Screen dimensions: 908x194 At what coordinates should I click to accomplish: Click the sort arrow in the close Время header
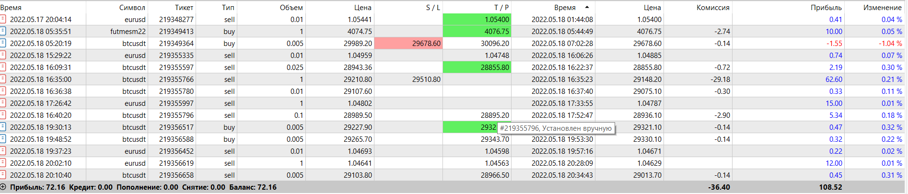587,7
